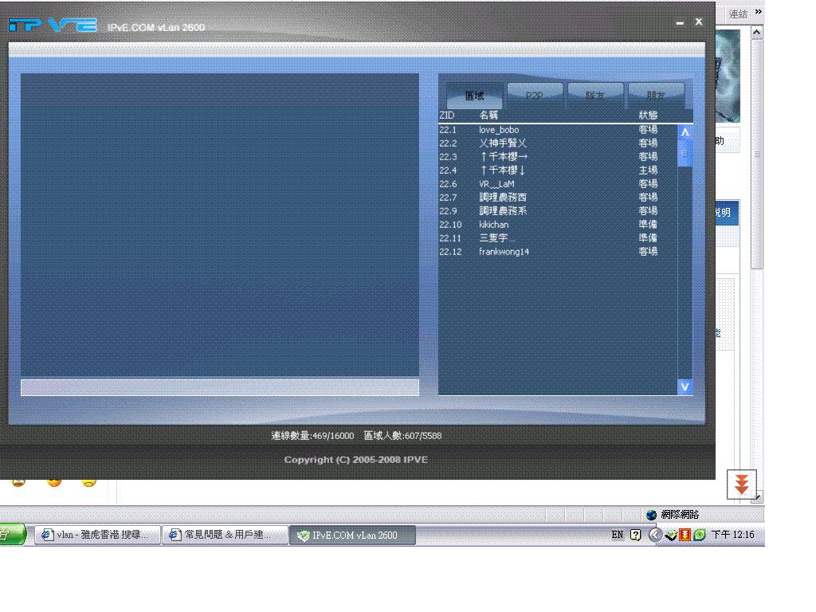This screenshot has width=816, height=612.
Task: Click status 主場 of ZID 22.4
Action: coord(648,171)
